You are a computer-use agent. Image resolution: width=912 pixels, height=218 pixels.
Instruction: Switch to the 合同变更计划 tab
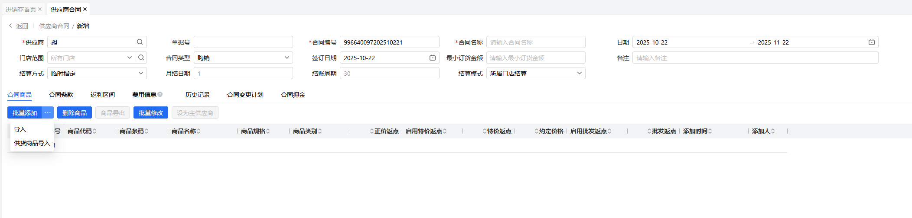245,95
